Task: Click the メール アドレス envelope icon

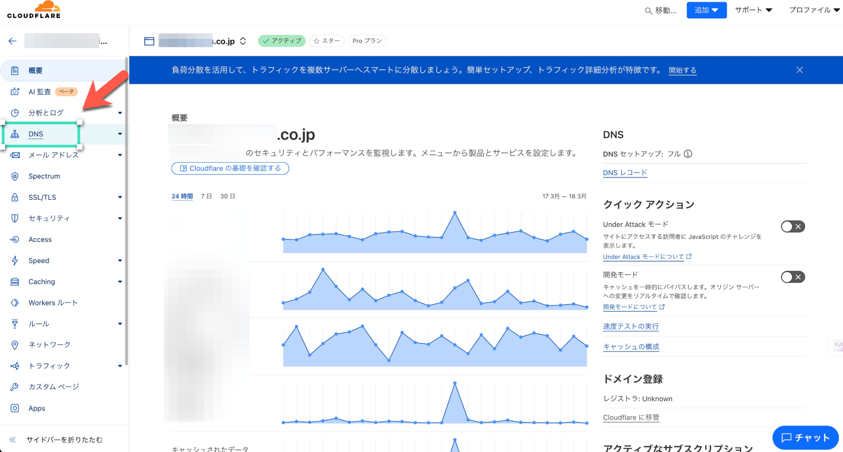Action: 15,155
